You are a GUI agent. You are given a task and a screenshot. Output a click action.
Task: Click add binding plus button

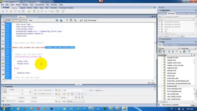(x=160, y=17)
